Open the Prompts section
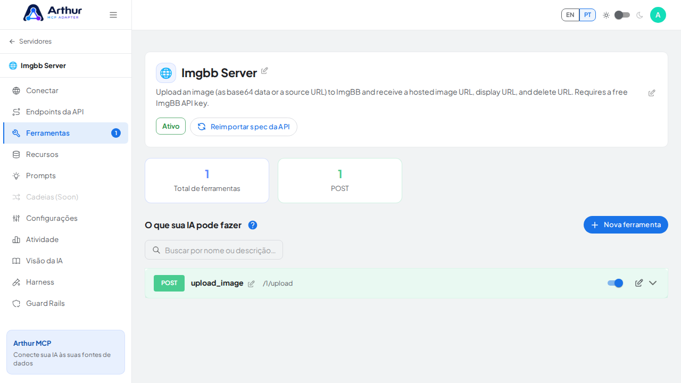 pyautogui.click(x=65, y=176)
